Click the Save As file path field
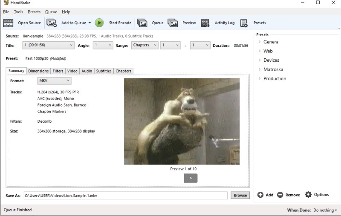 coord(125,195)
